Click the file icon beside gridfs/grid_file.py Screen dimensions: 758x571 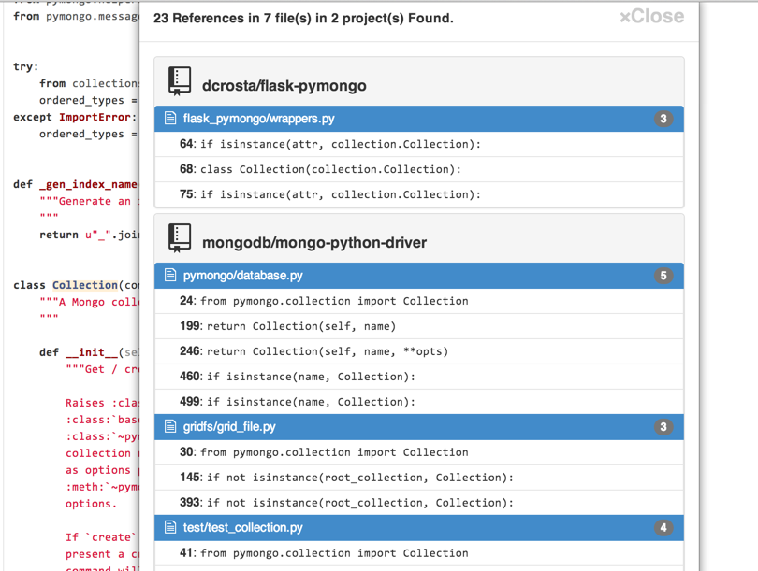click(170, 427)
